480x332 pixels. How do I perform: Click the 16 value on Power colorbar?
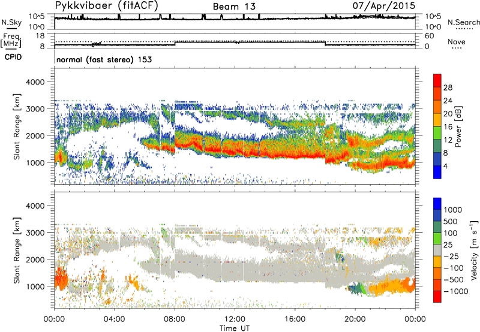tap(448, 127)
